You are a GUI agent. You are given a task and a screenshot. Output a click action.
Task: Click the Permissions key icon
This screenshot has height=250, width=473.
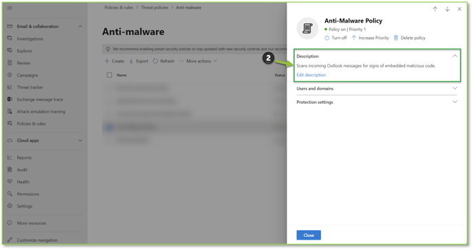[10, 194]
